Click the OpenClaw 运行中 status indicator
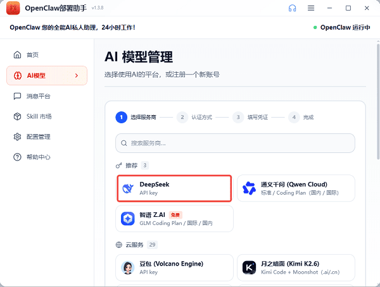This screenshot has height=287, width=380. [342, 28]
